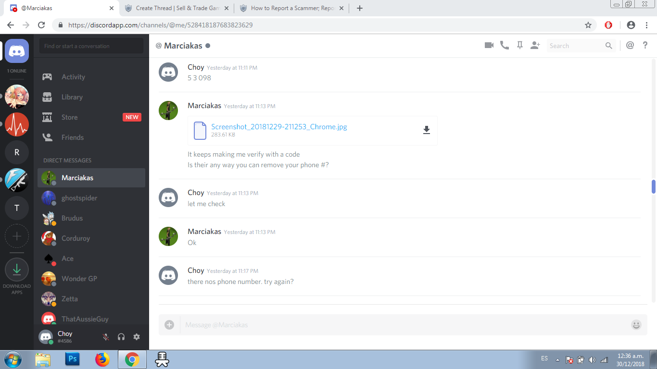Click Choy's avatar on the 5 3 098 message
Screen dimensions: 657x369
click(x=168, y=72)
